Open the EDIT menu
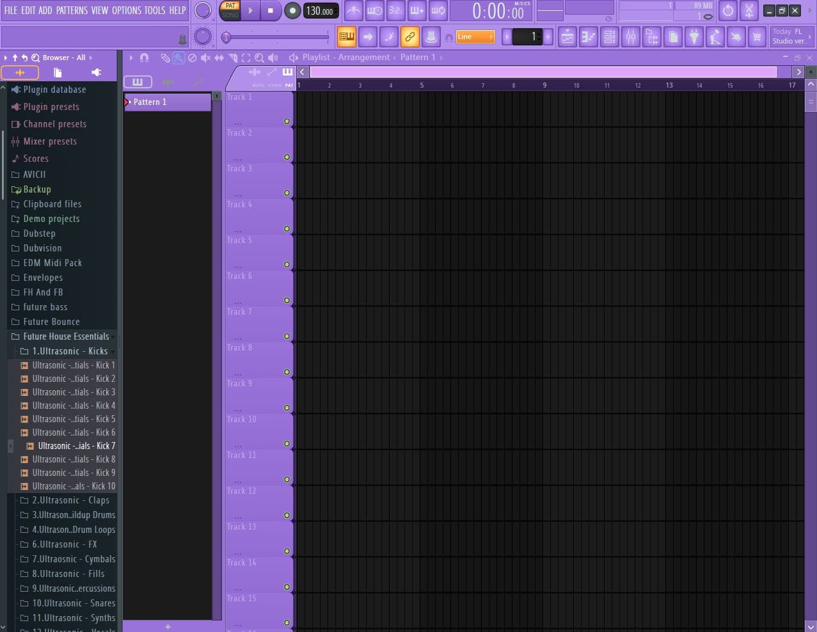The image size is (817, 632). [x=28, y=10]
